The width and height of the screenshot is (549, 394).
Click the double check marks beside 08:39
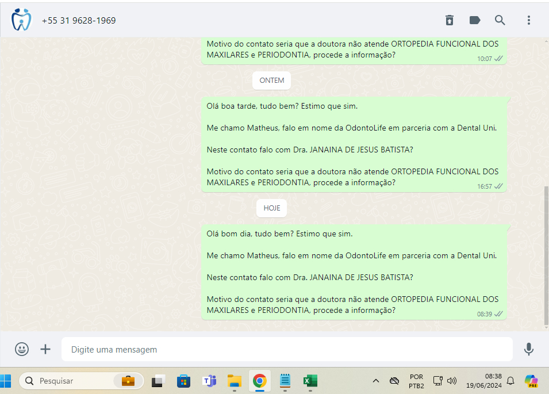point(498,314)
